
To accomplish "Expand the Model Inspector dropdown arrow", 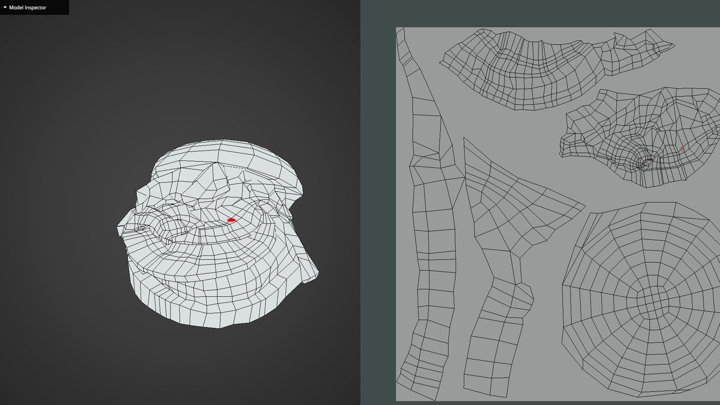I will (x=5, y=7).
